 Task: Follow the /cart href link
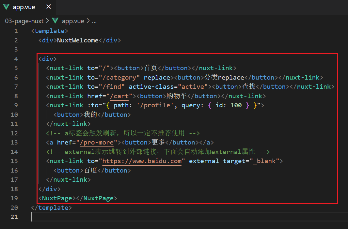pos(119,96)
